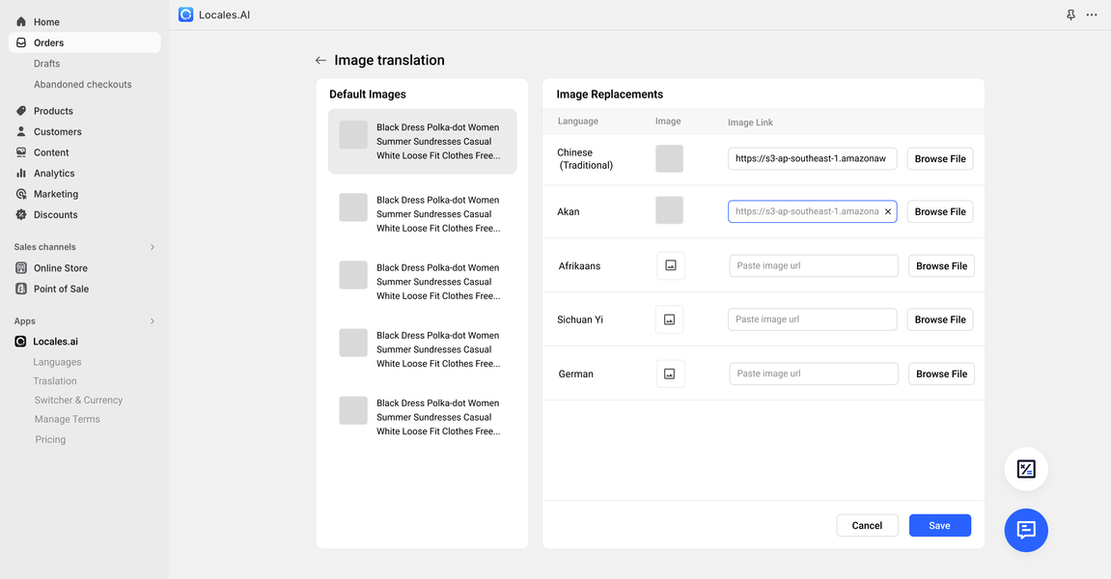
Task: Browse file for the Afrikaans row
Action: (941, 266)
